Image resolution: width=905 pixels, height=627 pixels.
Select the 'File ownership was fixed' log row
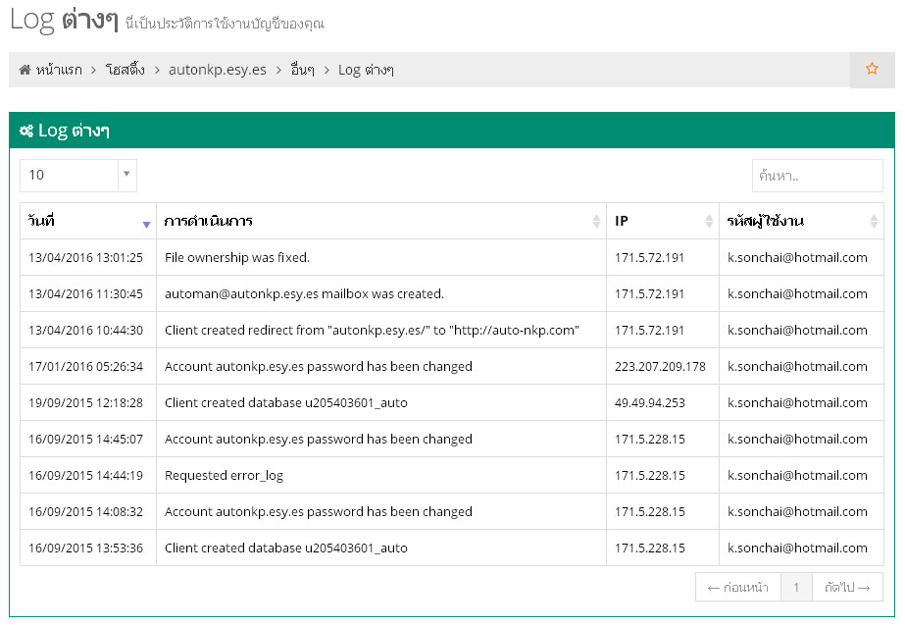(237, 258)
